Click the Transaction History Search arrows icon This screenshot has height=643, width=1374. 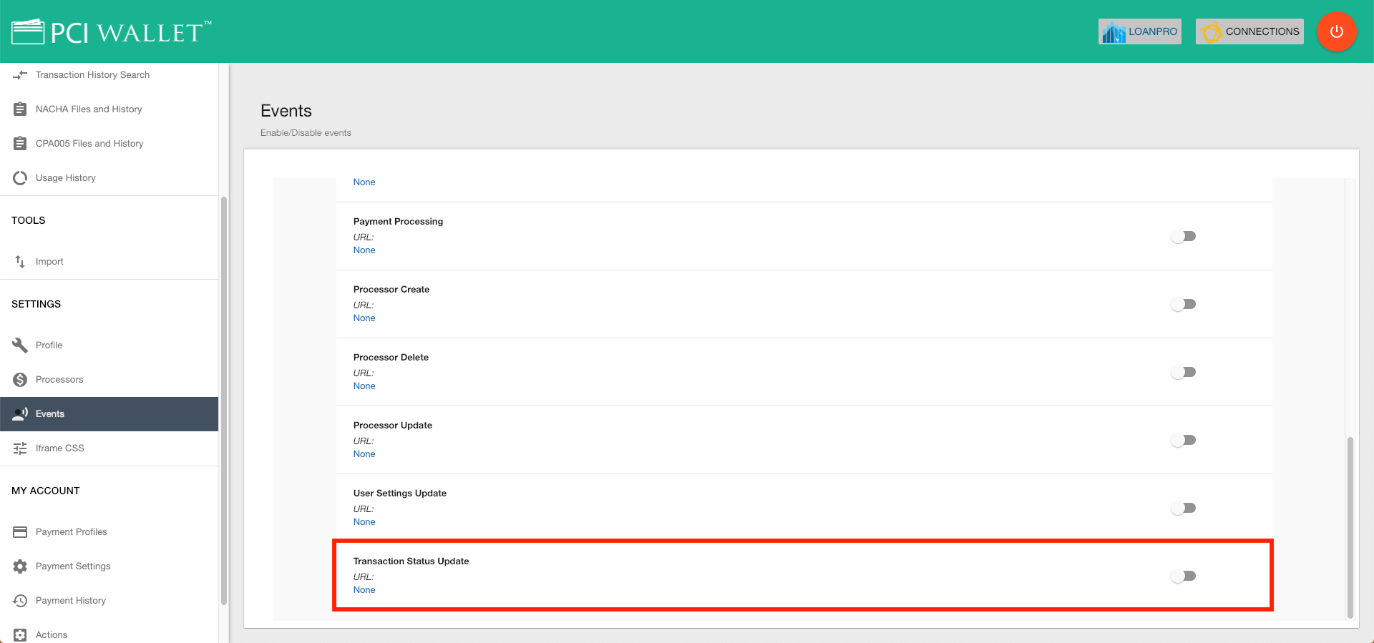click(x=20, y=74)
